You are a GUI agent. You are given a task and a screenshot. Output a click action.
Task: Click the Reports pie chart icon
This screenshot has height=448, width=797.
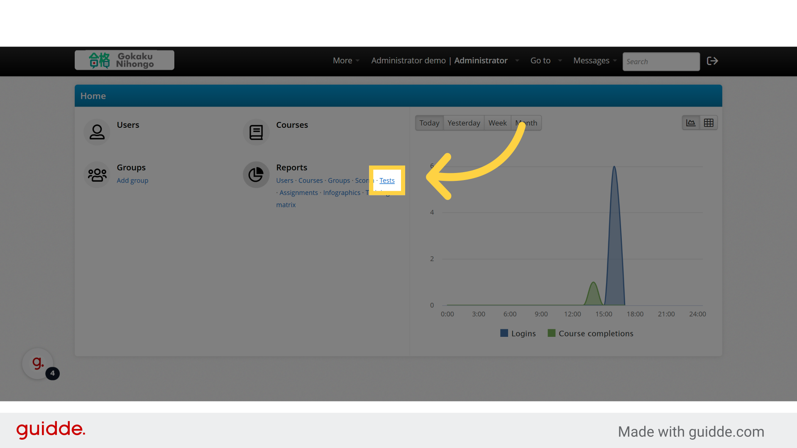click(x=256, y=175)
